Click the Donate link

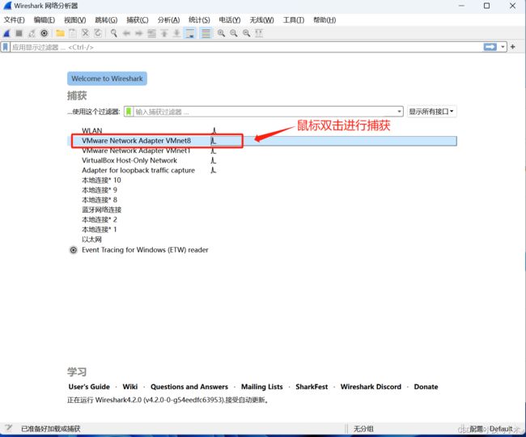point(426,387)
